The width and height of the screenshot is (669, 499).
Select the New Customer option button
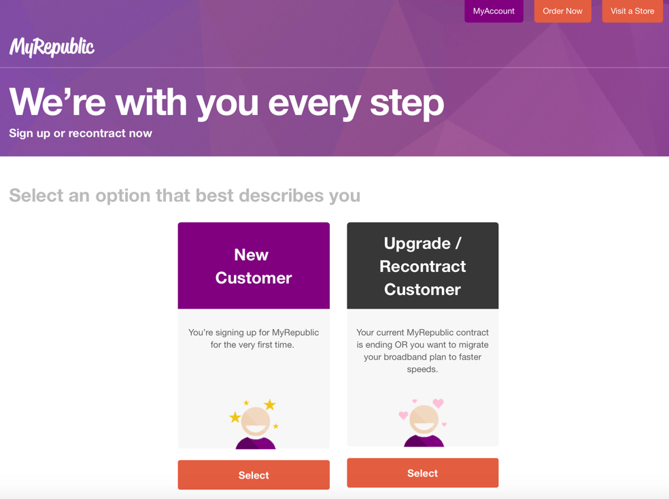254,475
